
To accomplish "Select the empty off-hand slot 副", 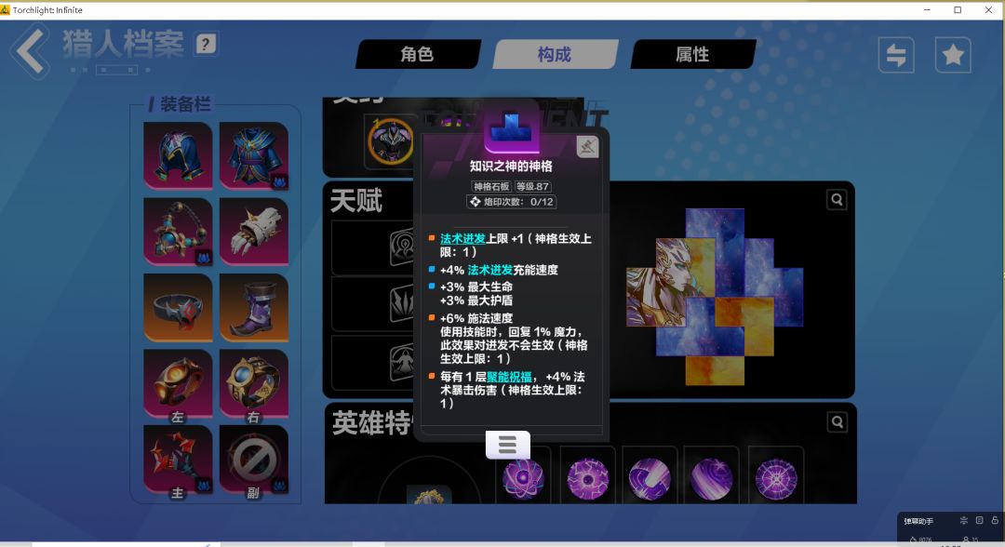I will tap(254, 460).
